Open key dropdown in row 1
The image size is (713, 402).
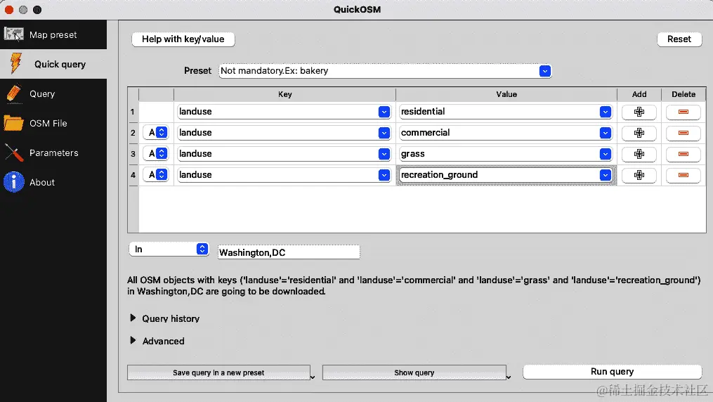pos(384,112)
